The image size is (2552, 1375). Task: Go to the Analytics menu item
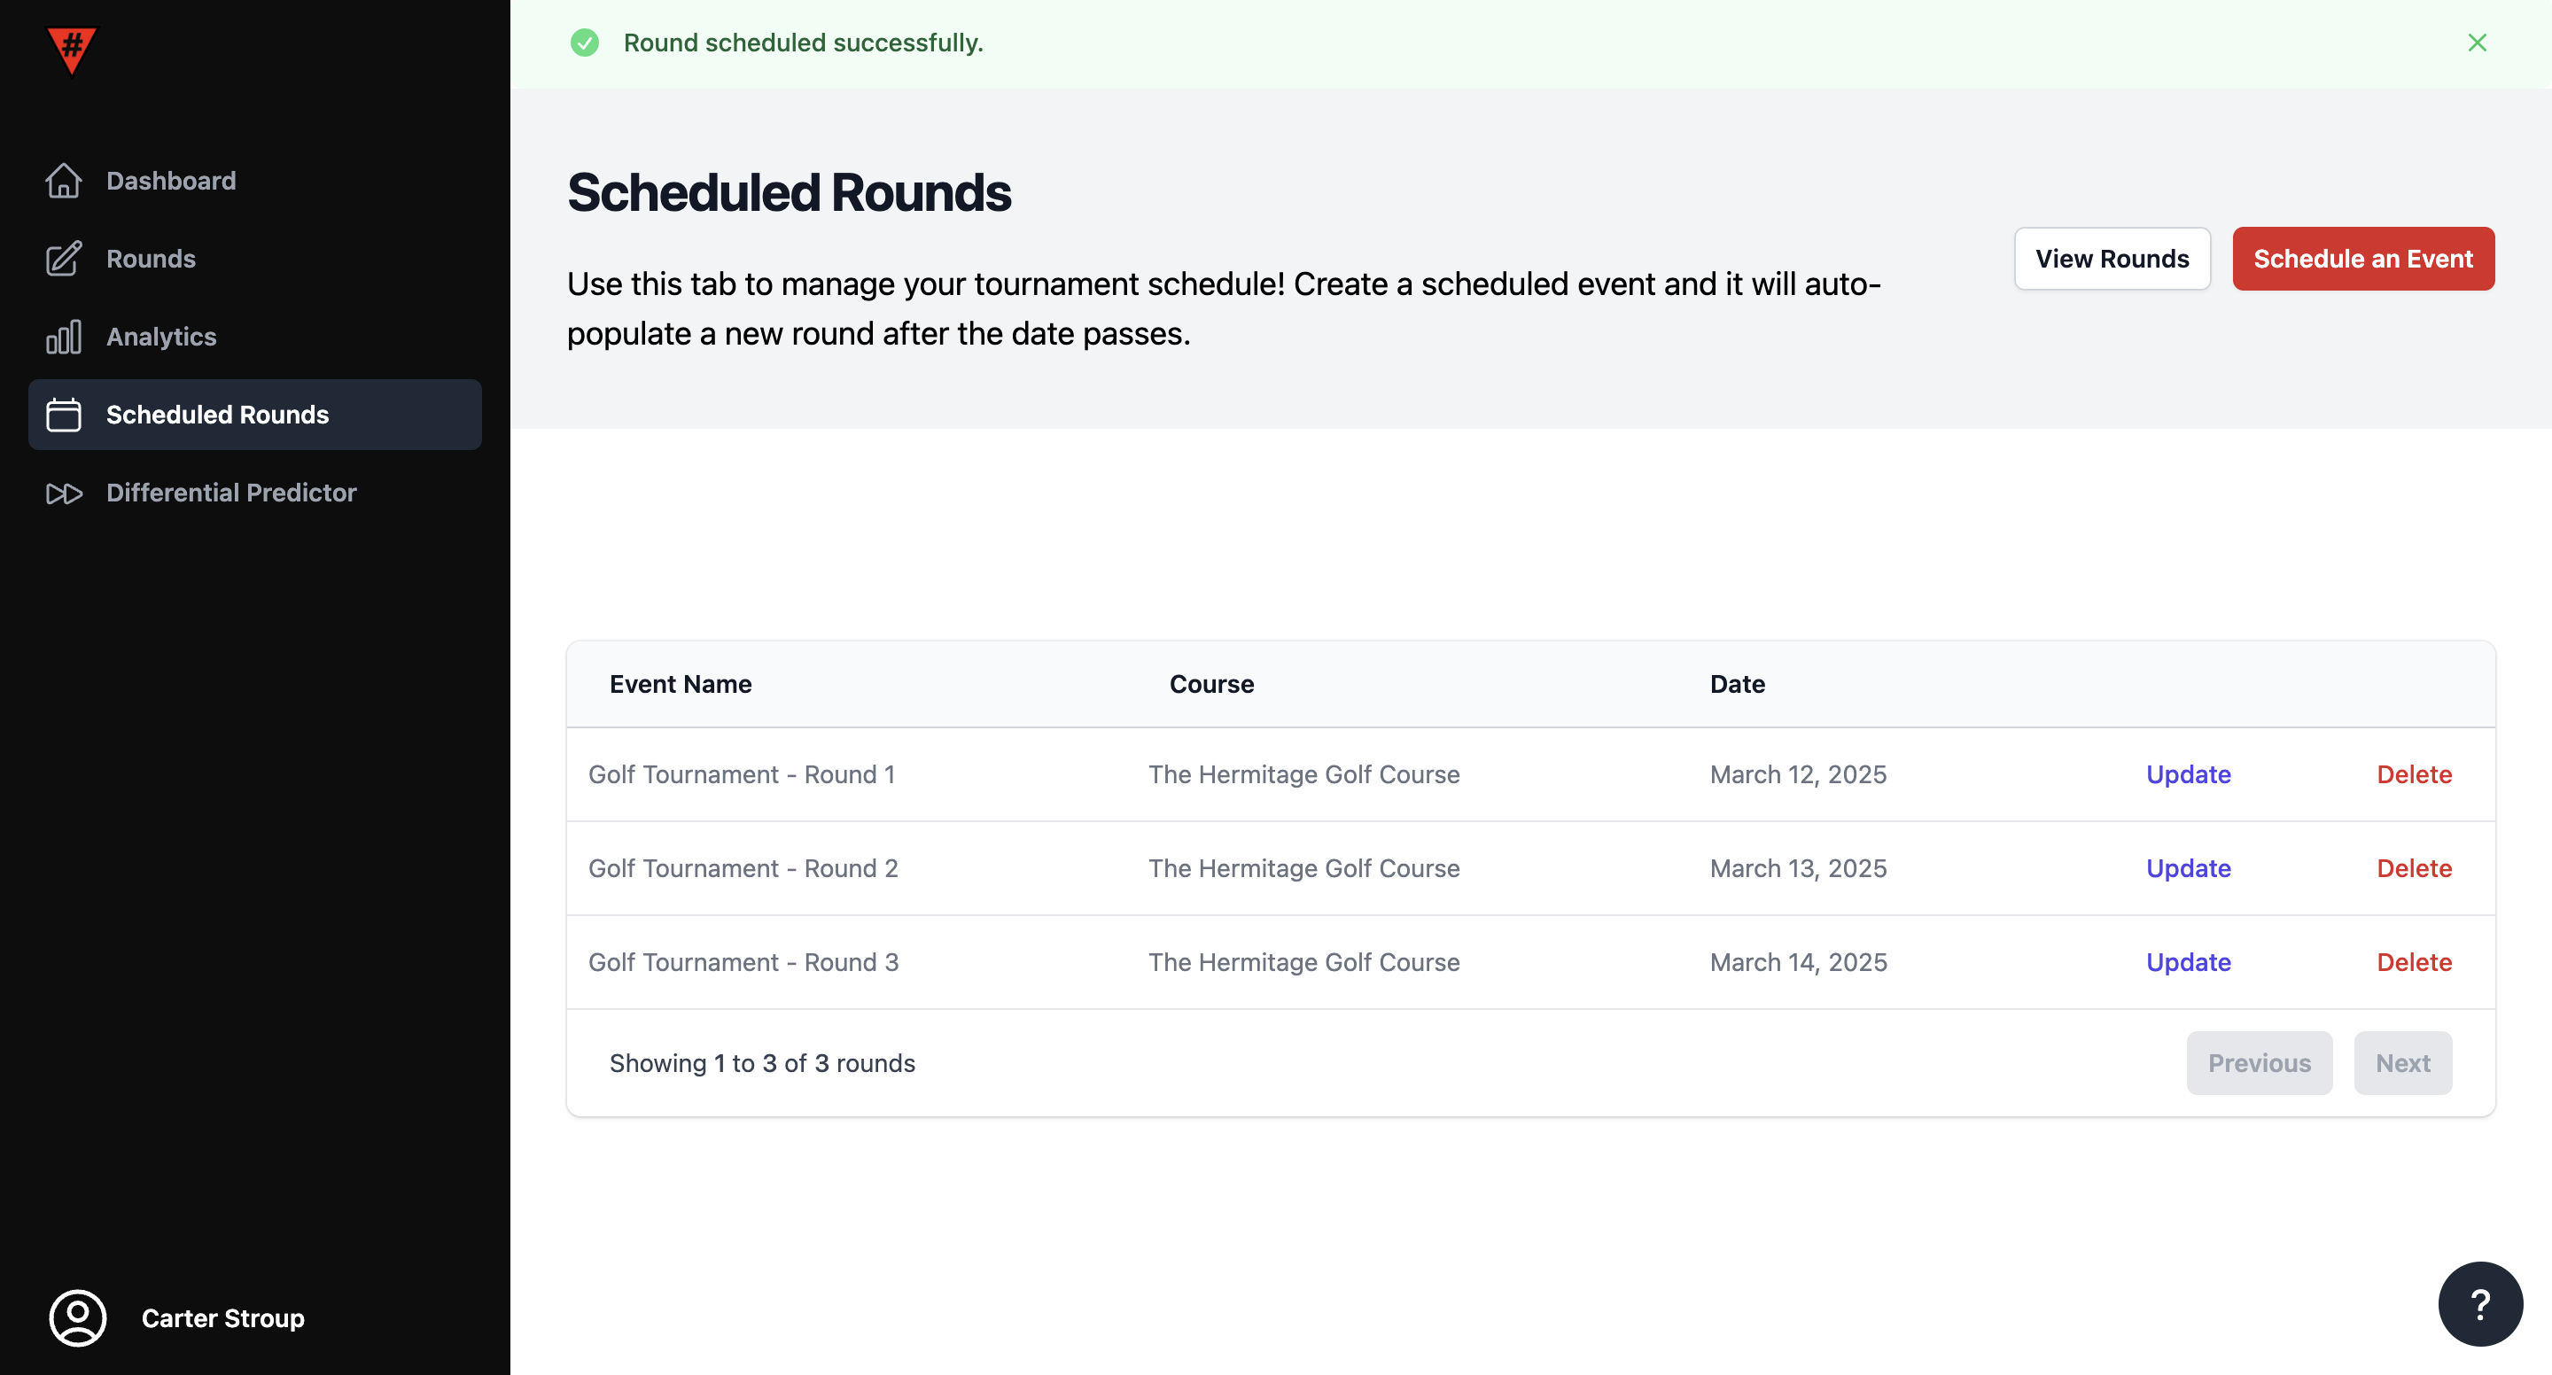click(161, 337)
